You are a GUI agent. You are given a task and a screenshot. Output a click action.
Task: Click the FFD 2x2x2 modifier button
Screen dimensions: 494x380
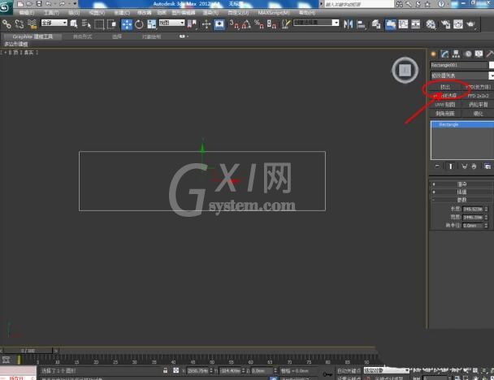(x=478, y=96)
